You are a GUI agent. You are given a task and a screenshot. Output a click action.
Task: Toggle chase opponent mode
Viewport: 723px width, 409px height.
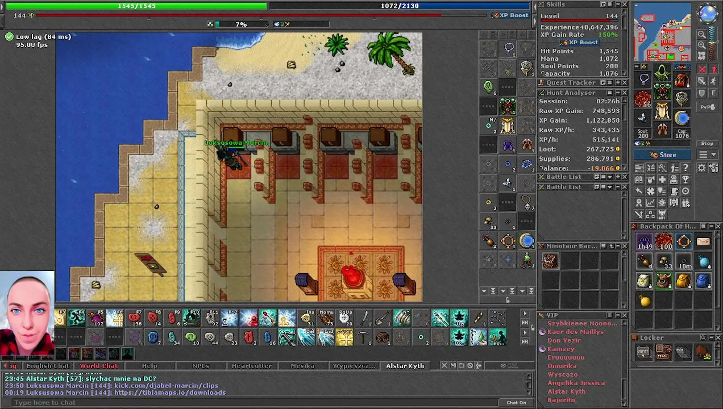pyautogui.click(x=714, y=81)
